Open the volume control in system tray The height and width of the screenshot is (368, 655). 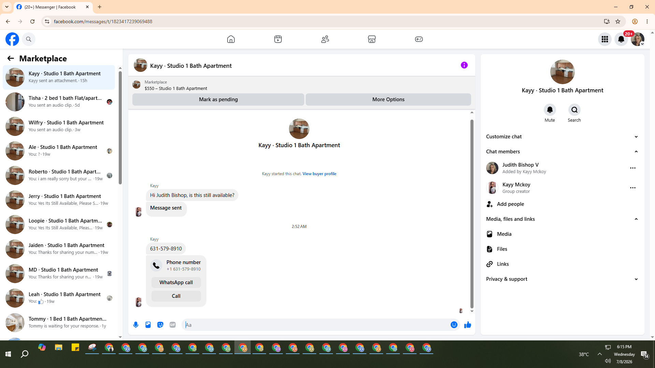(x=608, y=361)
